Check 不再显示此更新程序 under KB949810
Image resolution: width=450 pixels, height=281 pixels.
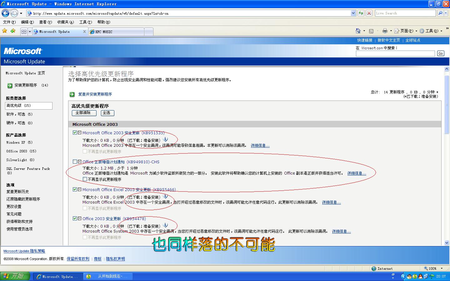85,179
